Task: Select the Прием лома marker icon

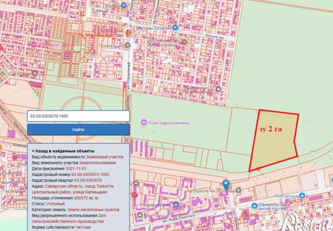Action: pyautogui.click(x=127, y=45)
